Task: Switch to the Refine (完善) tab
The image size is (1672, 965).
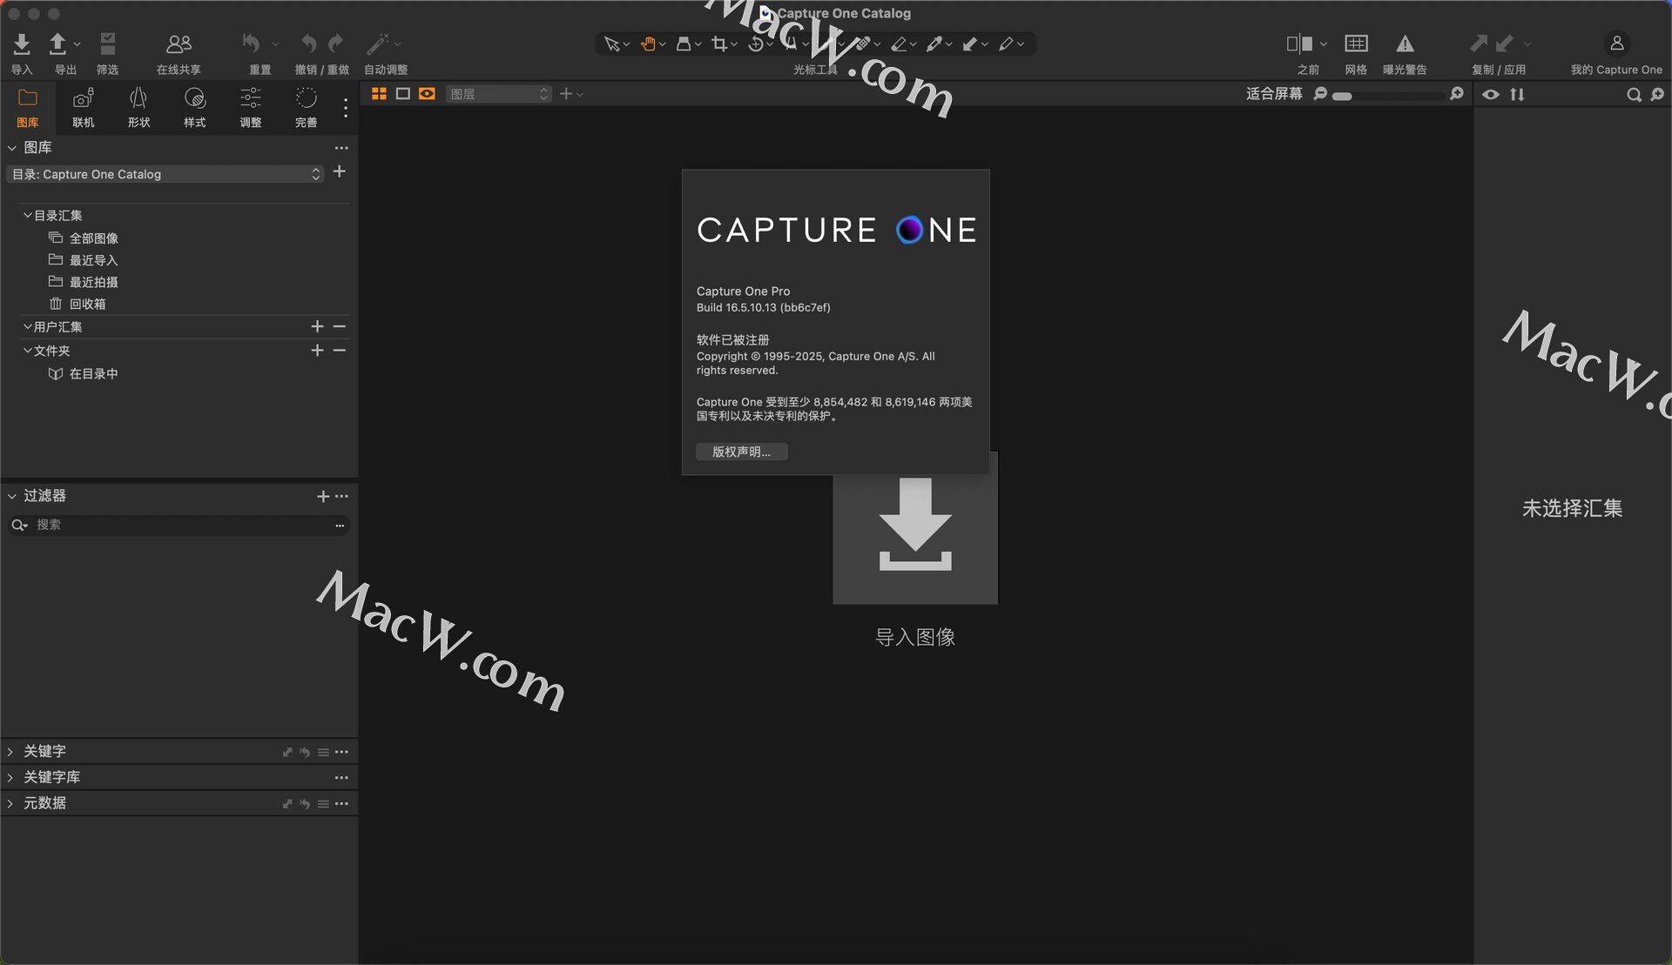Action: (307, 107)
